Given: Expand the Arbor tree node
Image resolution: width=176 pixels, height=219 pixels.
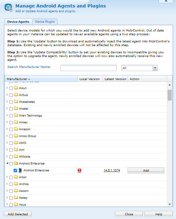Looking at the screenshot, I should [7, 177].
